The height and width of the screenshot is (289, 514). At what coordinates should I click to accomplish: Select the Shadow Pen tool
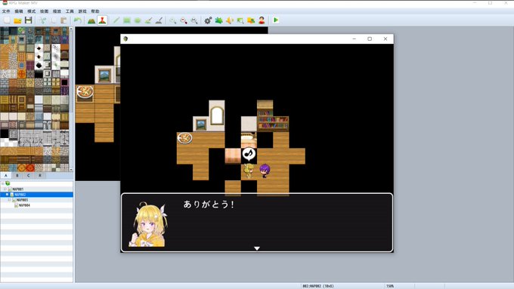click(x=159, y=20)
